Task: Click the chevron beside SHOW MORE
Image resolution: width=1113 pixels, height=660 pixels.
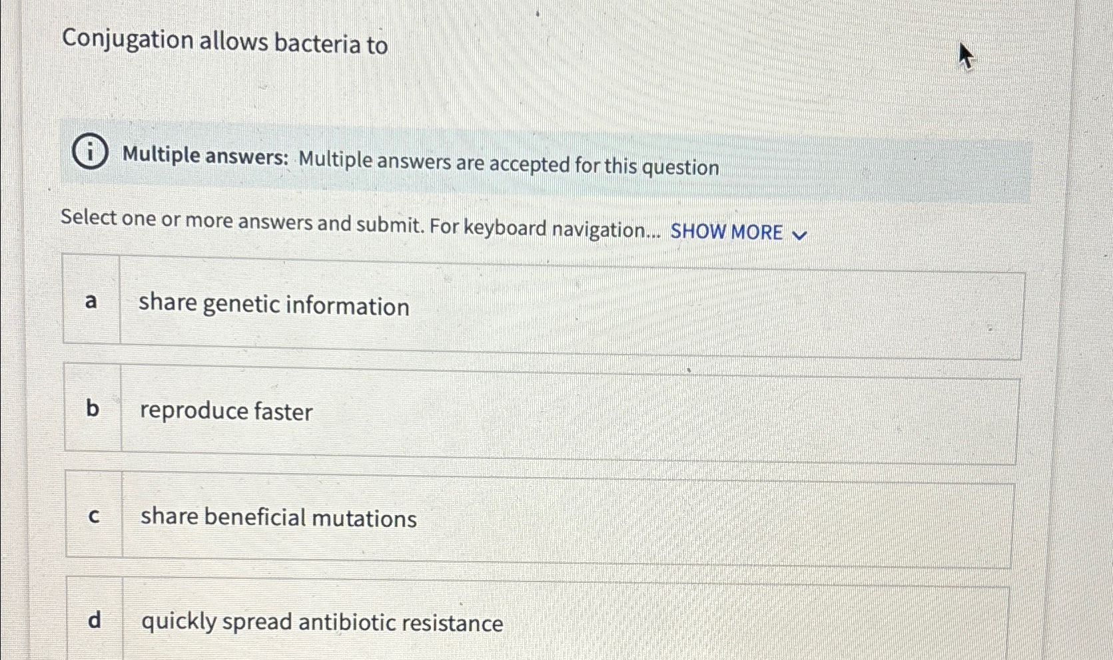Action: (x=801, y=234)
